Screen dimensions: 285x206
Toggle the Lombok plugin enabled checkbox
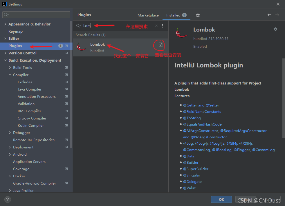161,45
